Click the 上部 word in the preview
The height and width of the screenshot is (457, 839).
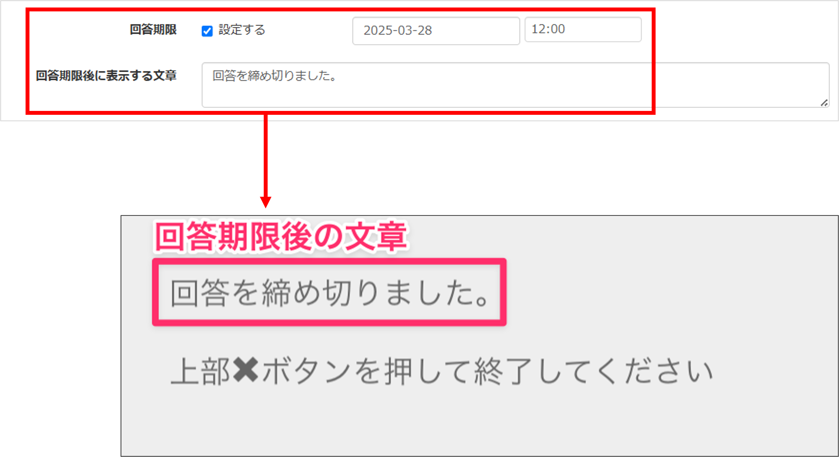tap(201, 371)
